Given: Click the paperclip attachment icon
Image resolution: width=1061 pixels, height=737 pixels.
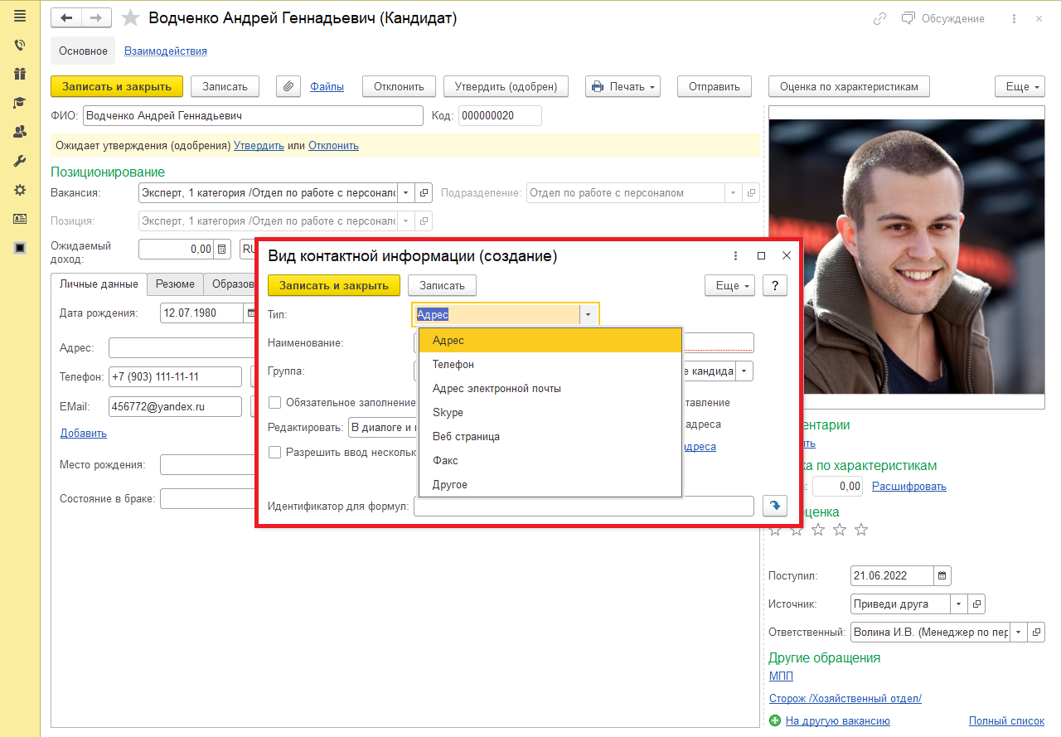Looking at the screenshot, I should click(288, 86).
